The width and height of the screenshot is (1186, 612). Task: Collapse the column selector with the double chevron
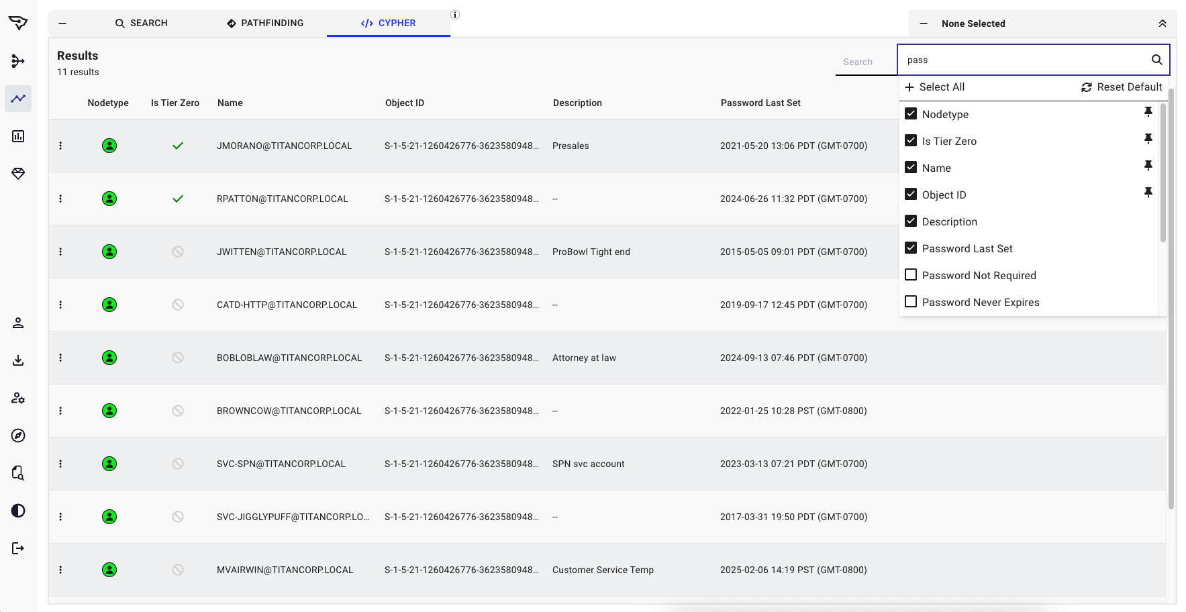[1163, 23]
